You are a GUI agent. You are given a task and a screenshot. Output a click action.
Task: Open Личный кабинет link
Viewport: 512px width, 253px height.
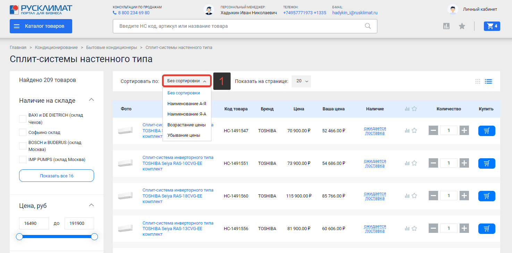[480, 9]
